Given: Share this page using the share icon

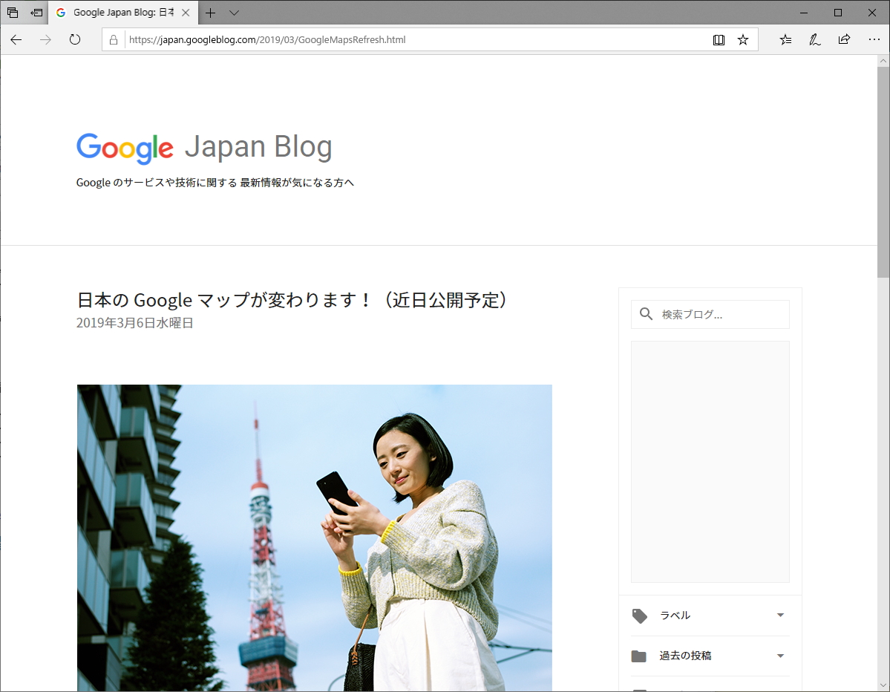Looking at the screenshot, I should point(844,39).
